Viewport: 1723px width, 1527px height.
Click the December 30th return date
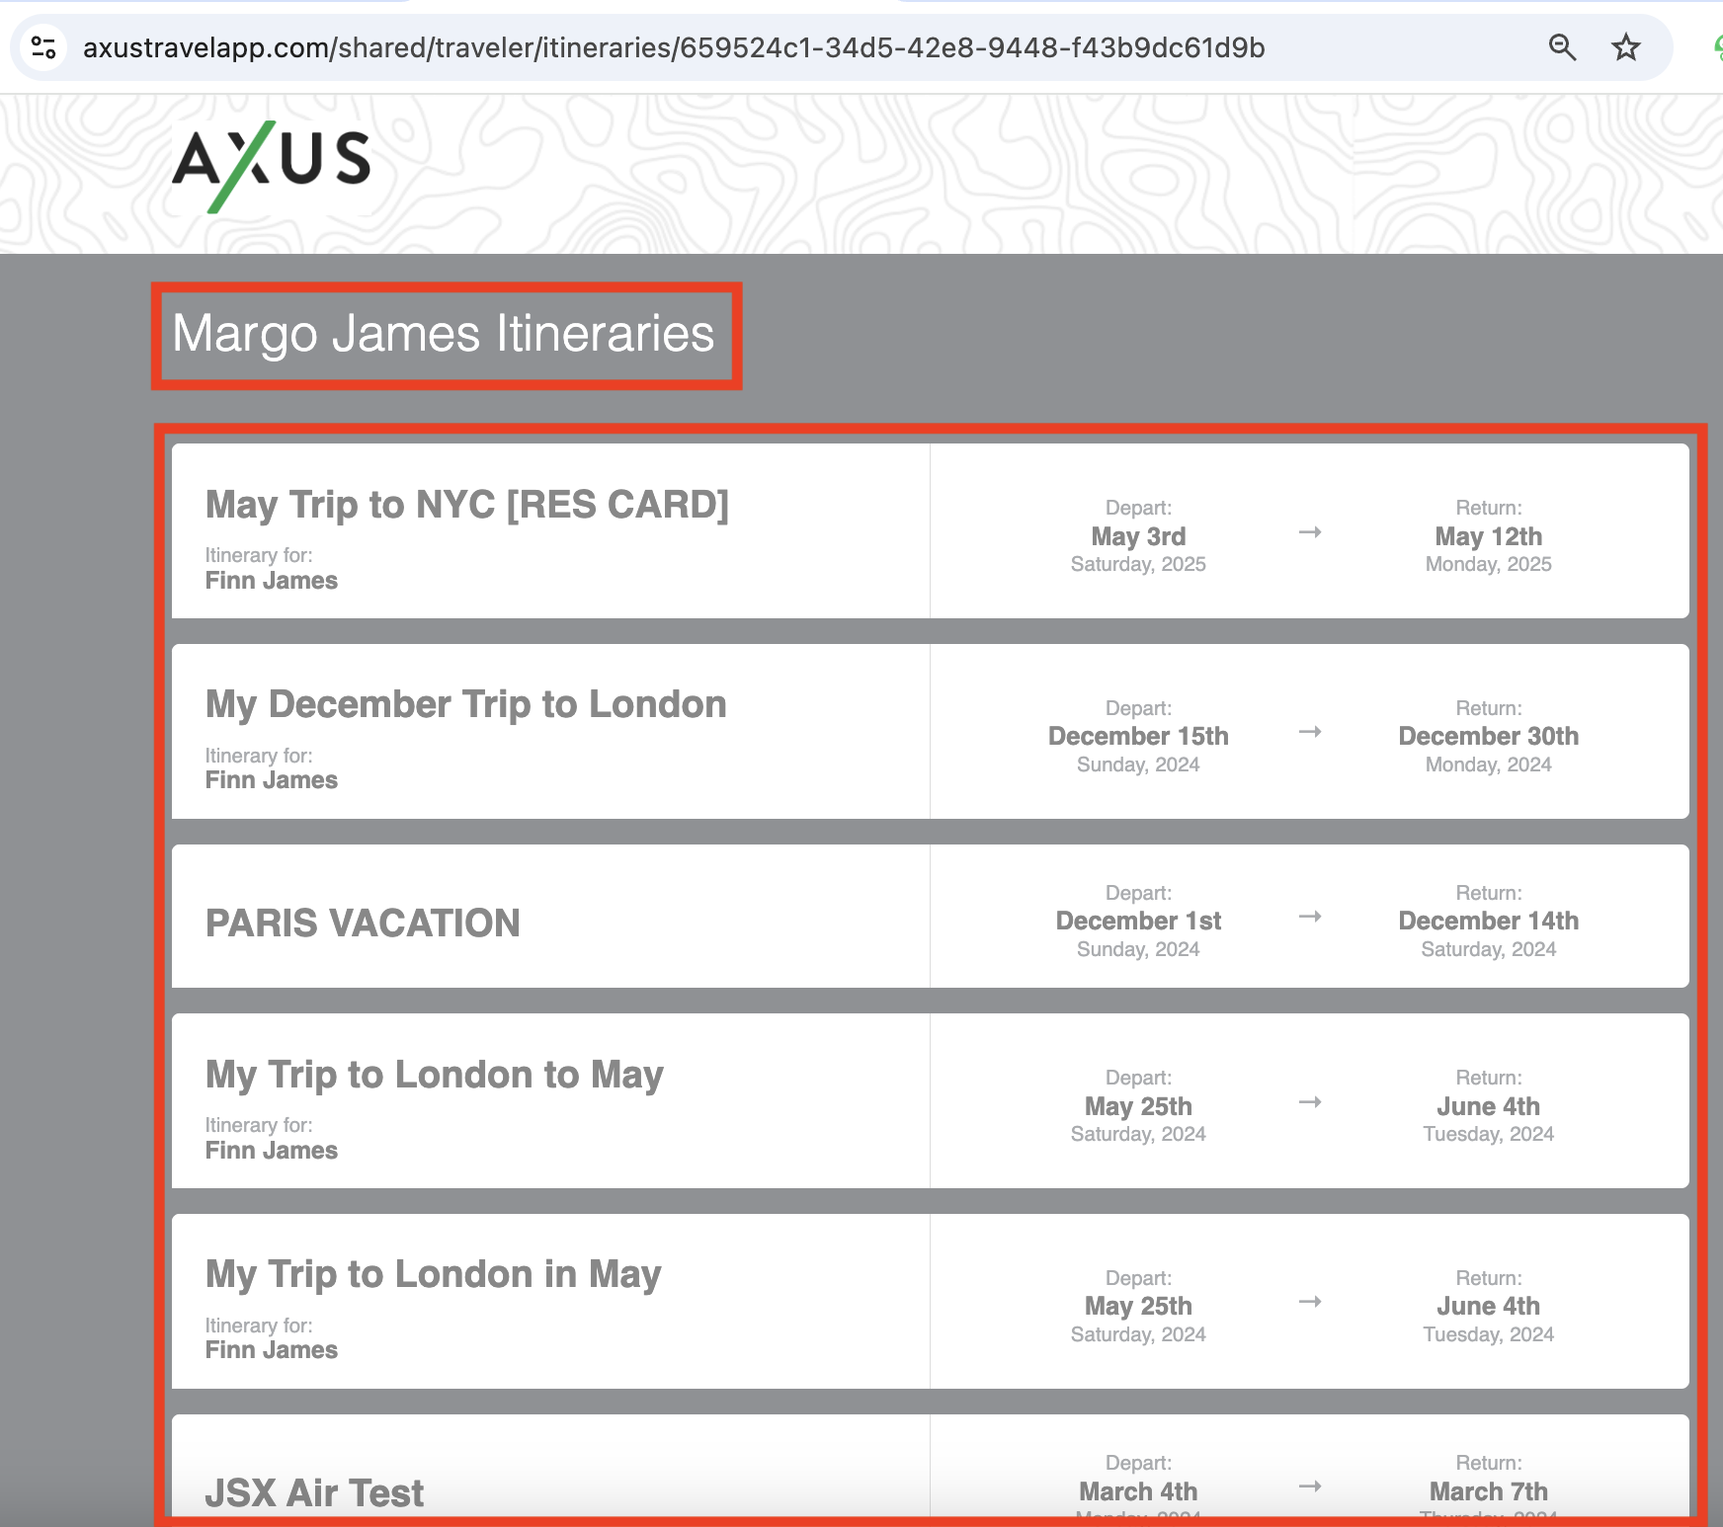[1489, 737]
